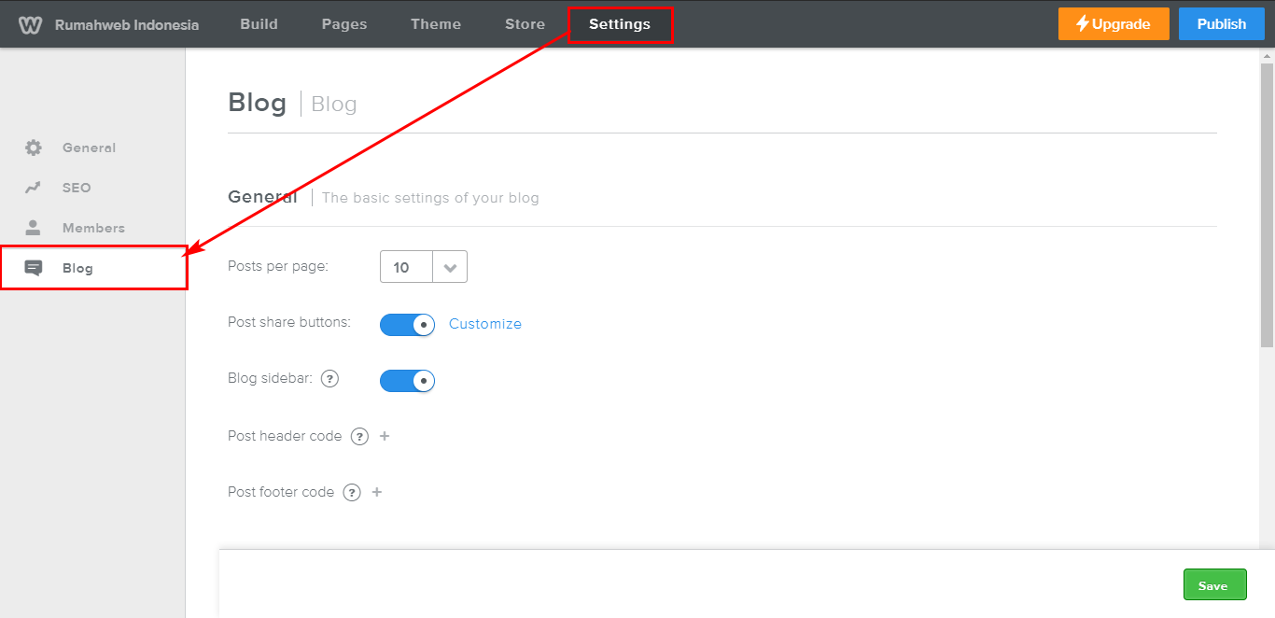Image resolution: width=1275 pixels, height=618 pixels.
Task: Click the orange Upgrade button
Action: (x=1114, y=24)
